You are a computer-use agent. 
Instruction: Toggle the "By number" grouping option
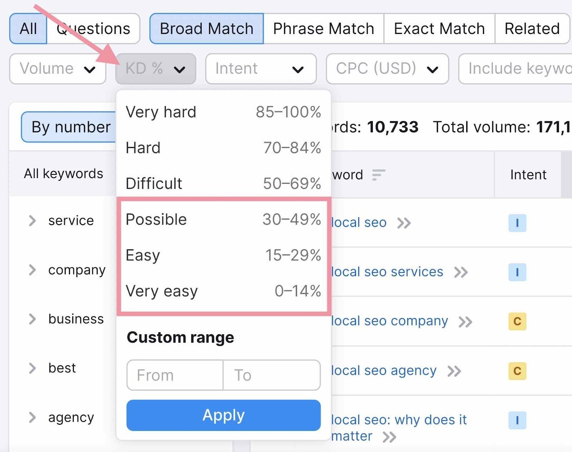point(70,127)
